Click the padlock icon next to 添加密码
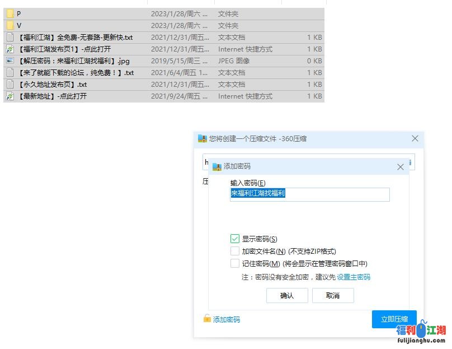Viewport: 452px width, 349px height. click(x=206, y=318)
